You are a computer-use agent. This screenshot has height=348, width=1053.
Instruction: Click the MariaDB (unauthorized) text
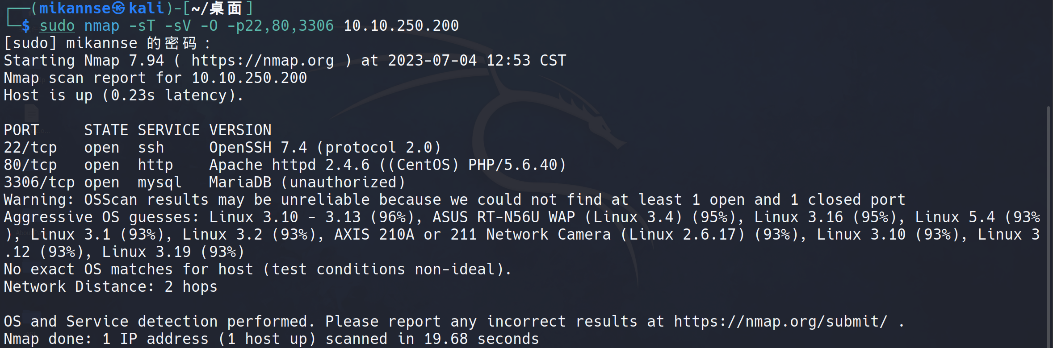[x=307, y=182]
